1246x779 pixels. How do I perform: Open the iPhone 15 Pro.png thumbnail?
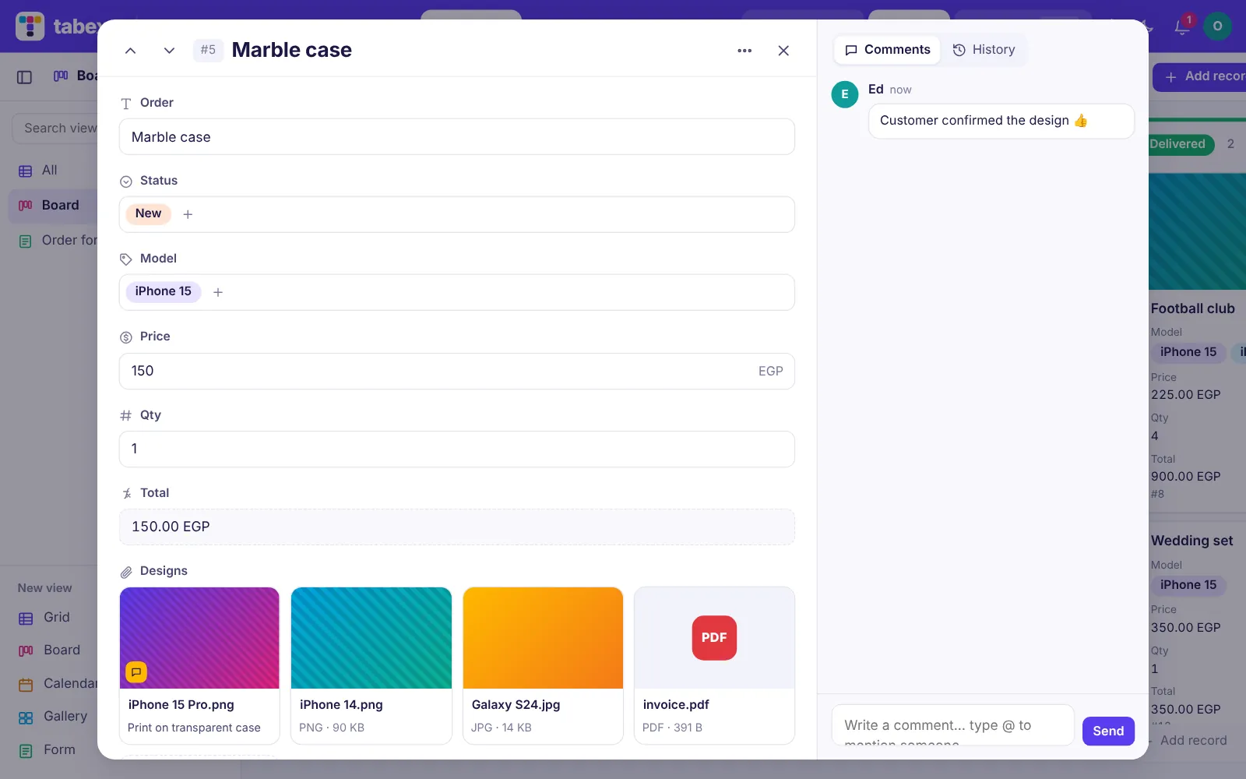pos(199,638)
